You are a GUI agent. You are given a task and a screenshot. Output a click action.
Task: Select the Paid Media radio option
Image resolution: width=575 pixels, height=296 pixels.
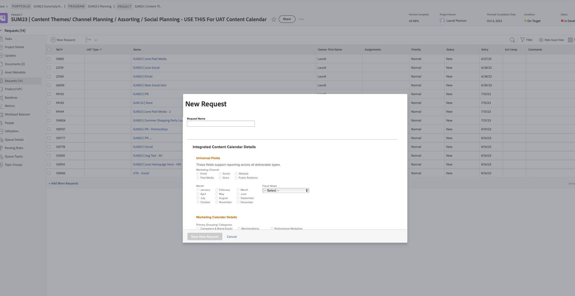tap(198, 178)
